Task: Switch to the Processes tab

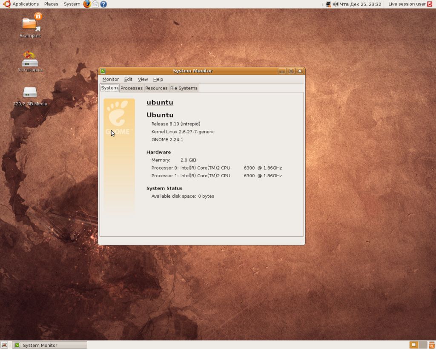Action: click(131, 88)
